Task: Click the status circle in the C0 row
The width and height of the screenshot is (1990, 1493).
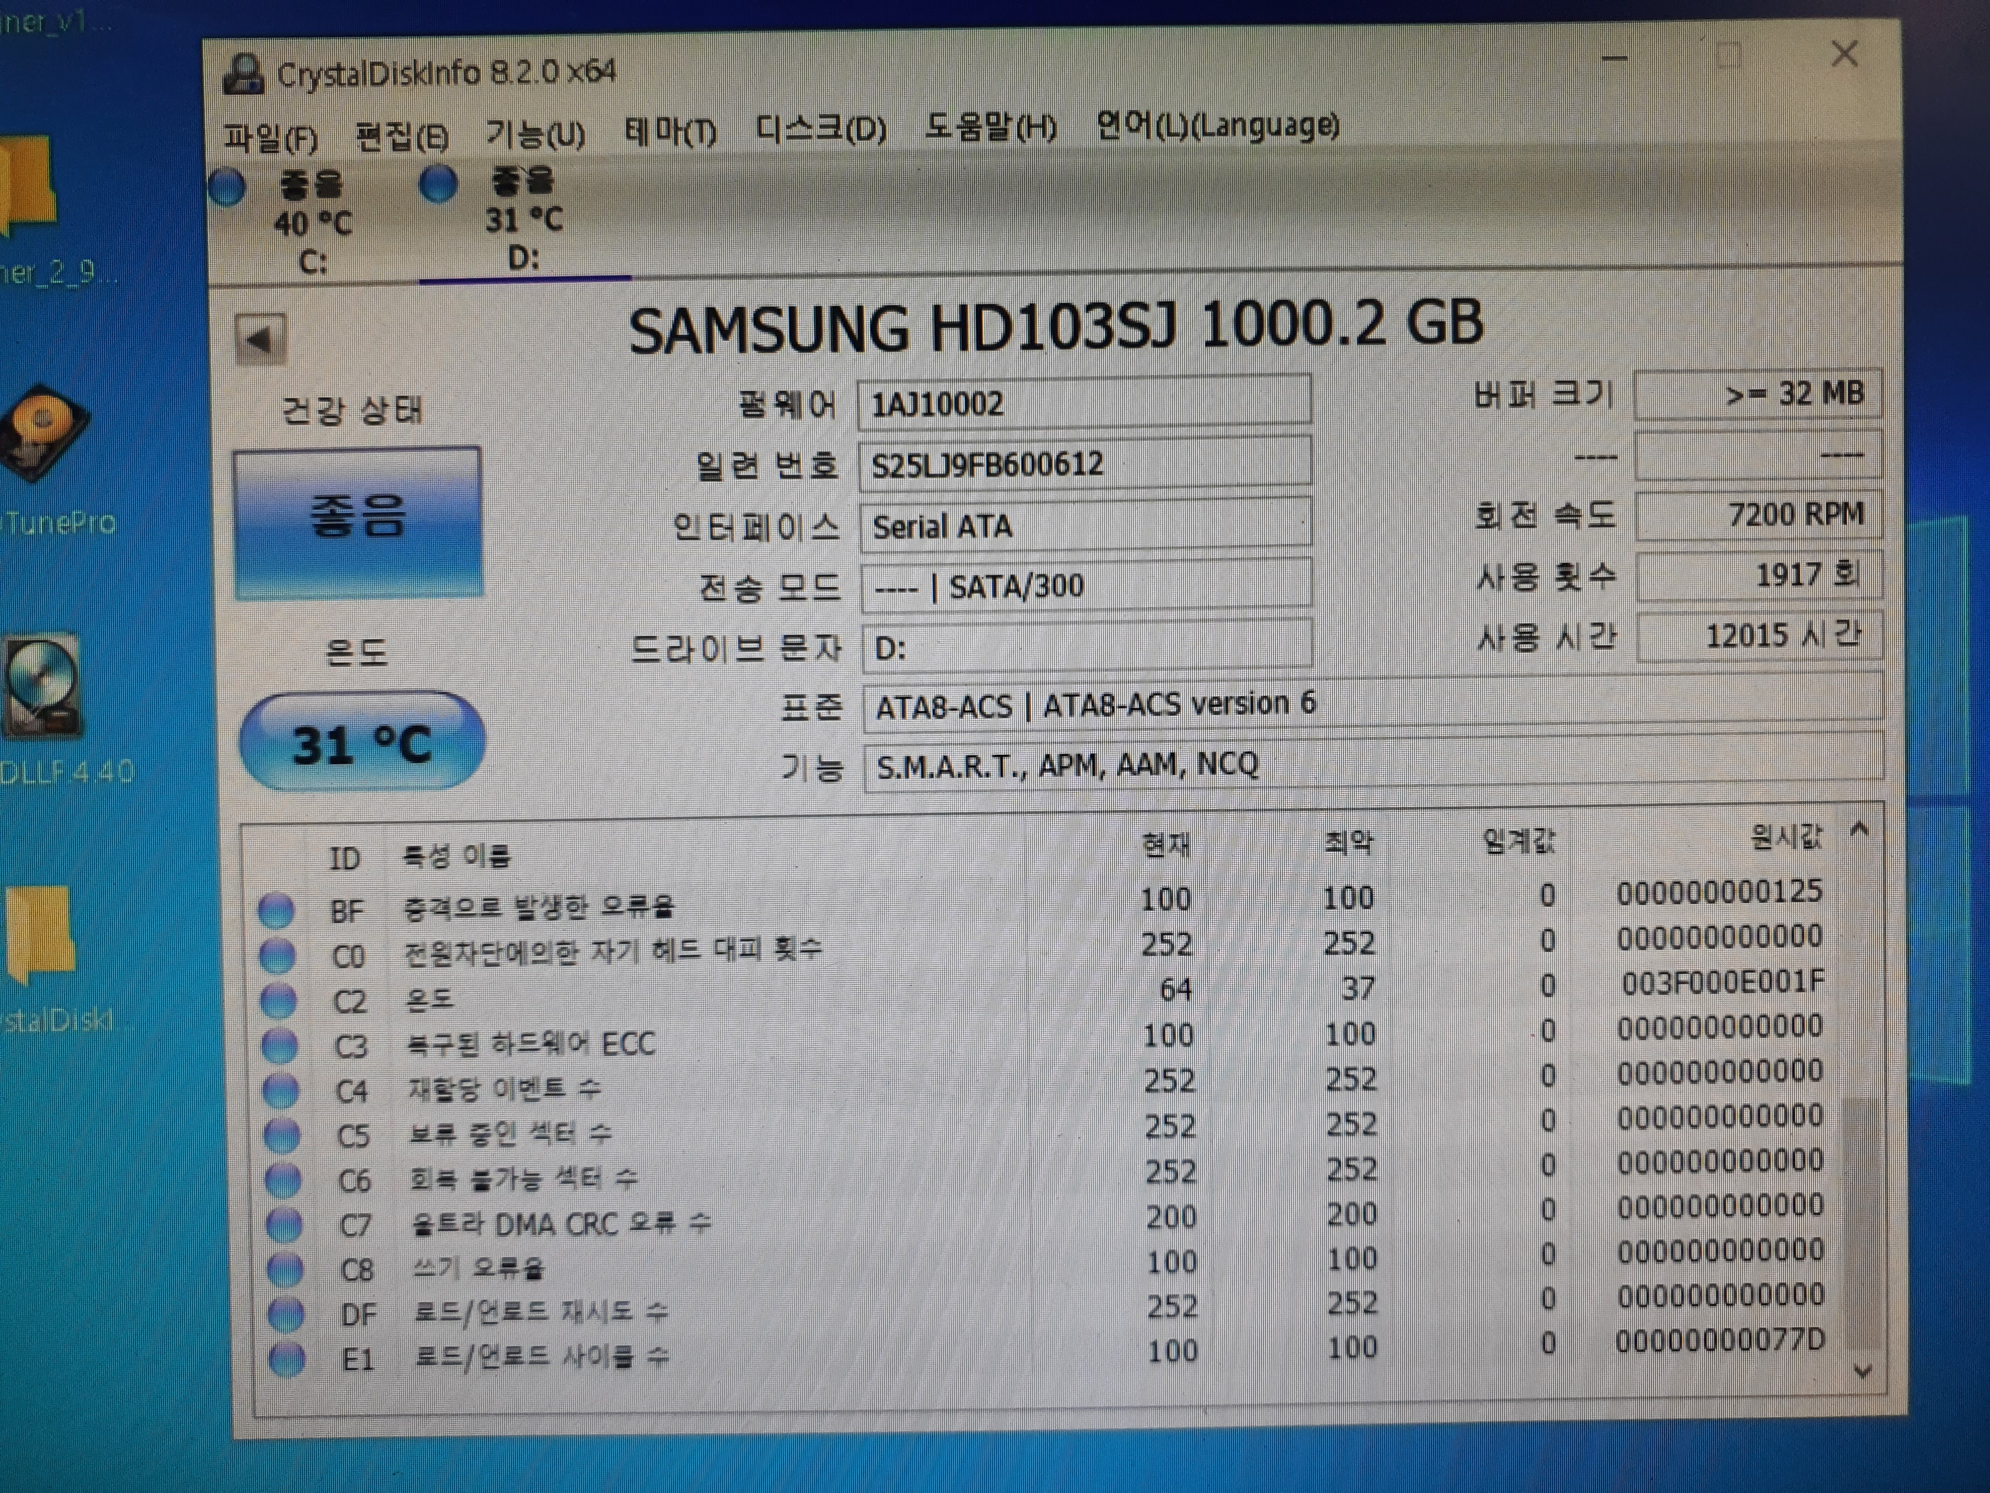Action: 277,955
